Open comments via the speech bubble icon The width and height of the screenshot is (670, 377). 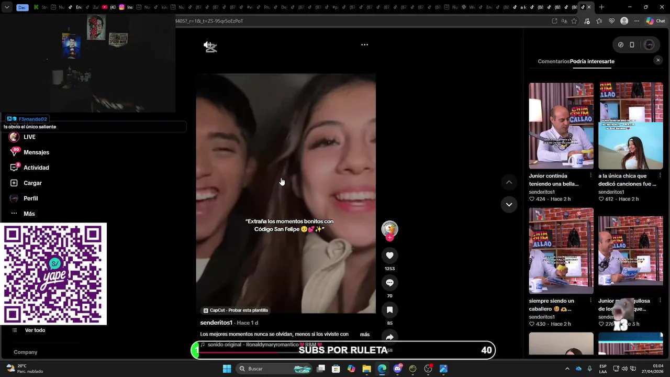[x=389, y=283]
